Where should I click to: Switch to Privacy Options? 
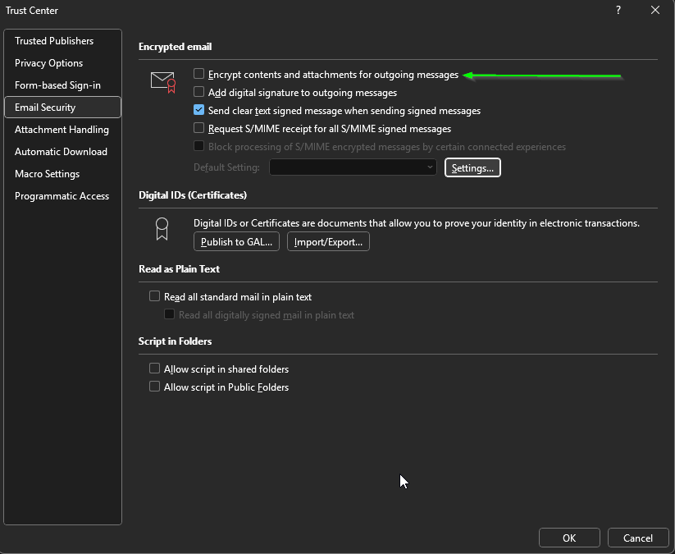tap(48, 63)
